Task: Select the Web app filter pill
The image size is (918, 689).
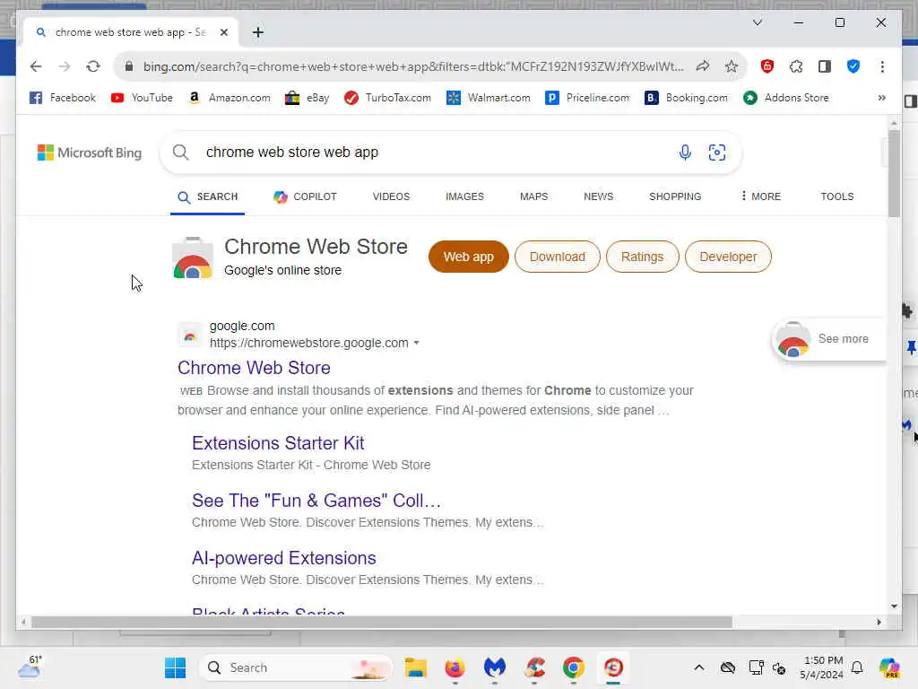Action: (x=468, y=257)
